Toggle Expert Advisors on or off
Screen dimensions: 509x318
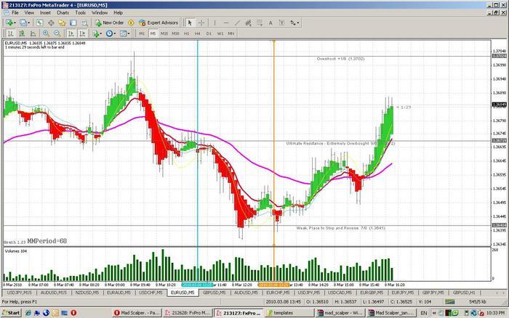pyautogui.click(x=159, y=23)
